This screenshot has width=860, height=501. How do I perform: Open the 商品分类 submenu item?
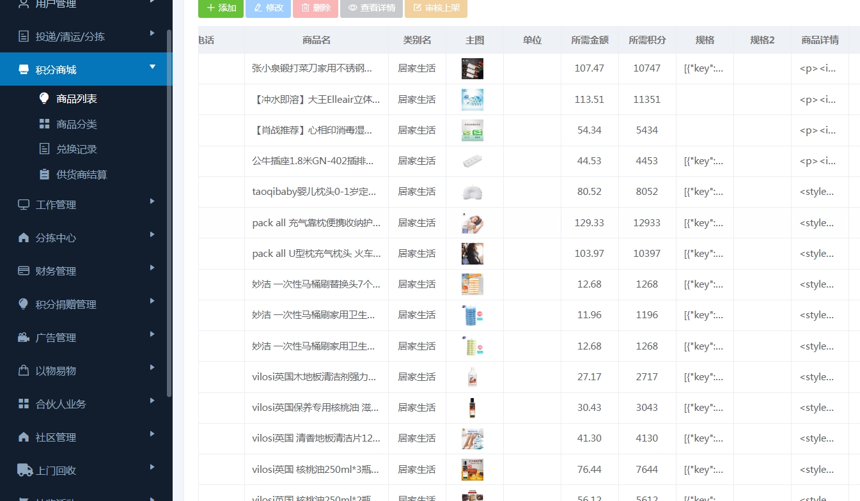[x=76, y=124]
